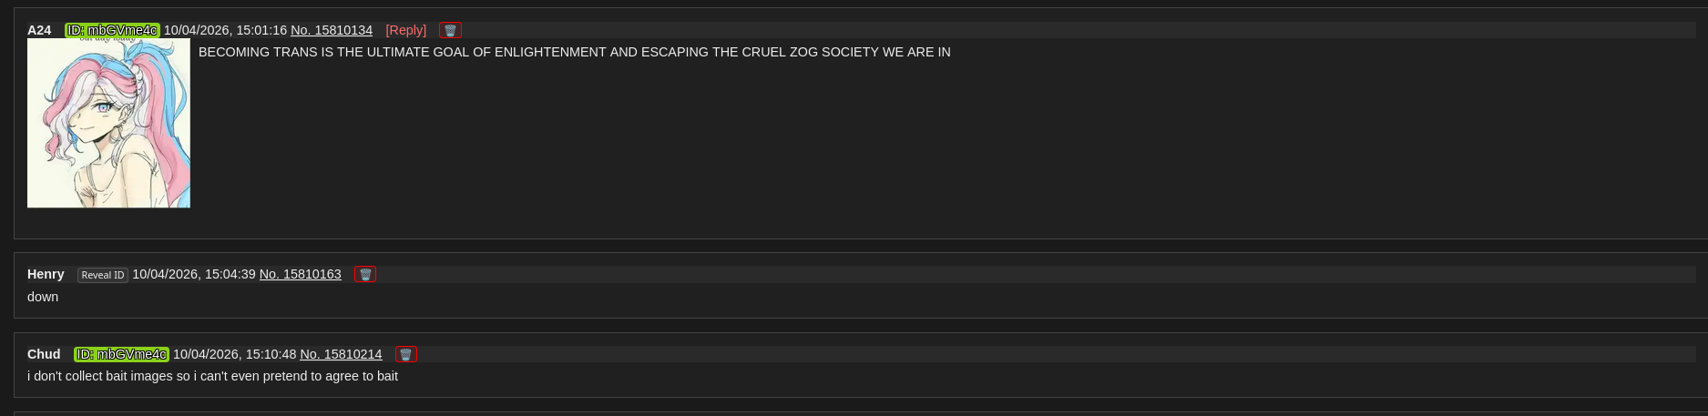Open post number link No. 15810163

point(301,274)
